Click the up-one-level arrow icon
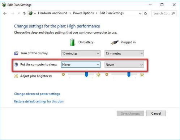Image resolution: width=180 pixels, height=140 pixels. click(x=24, y=13)
